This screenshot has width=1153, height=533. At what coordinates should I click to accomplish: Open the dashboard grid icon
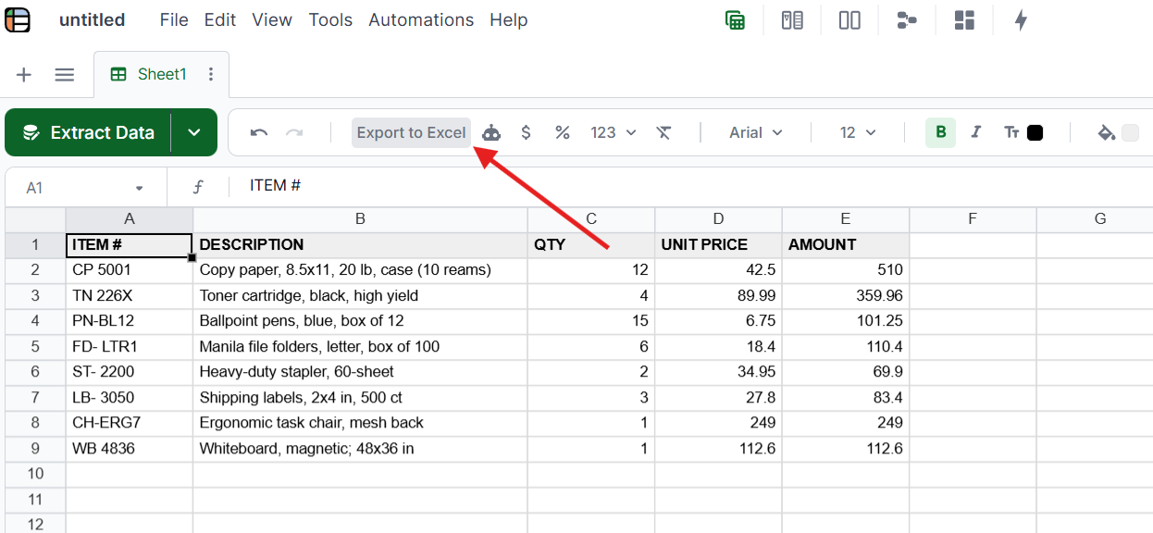click(964, 20)
